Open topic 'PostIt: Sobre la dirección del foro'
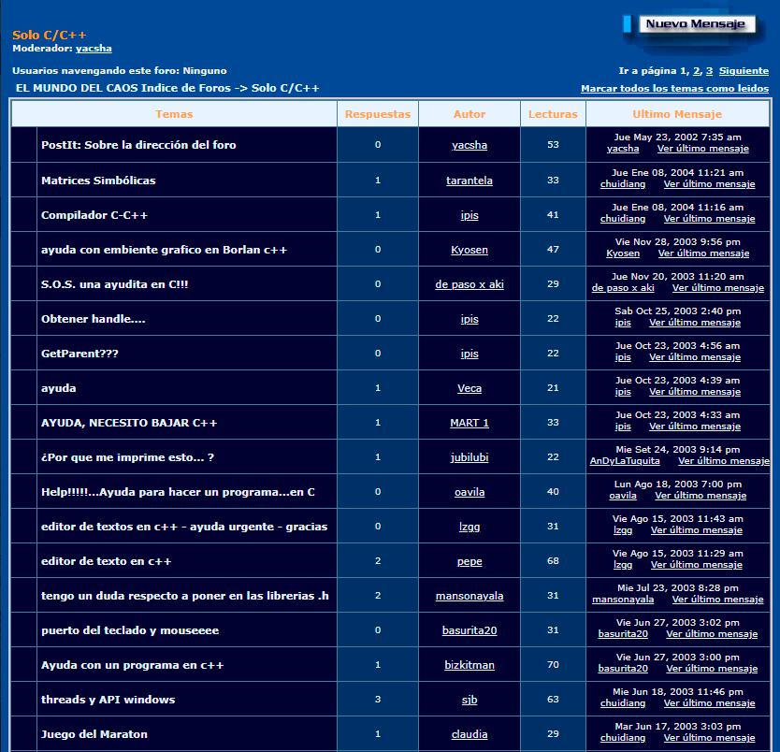The height and width of the screenshot is (752, 780). pos(138,145)
